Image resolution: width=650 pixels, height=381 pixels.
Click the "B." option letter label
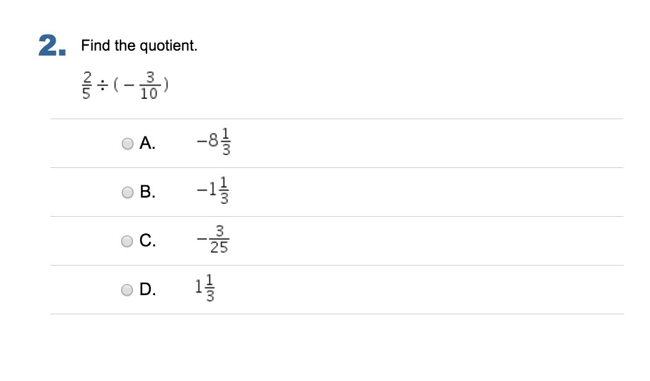[148, 192]
